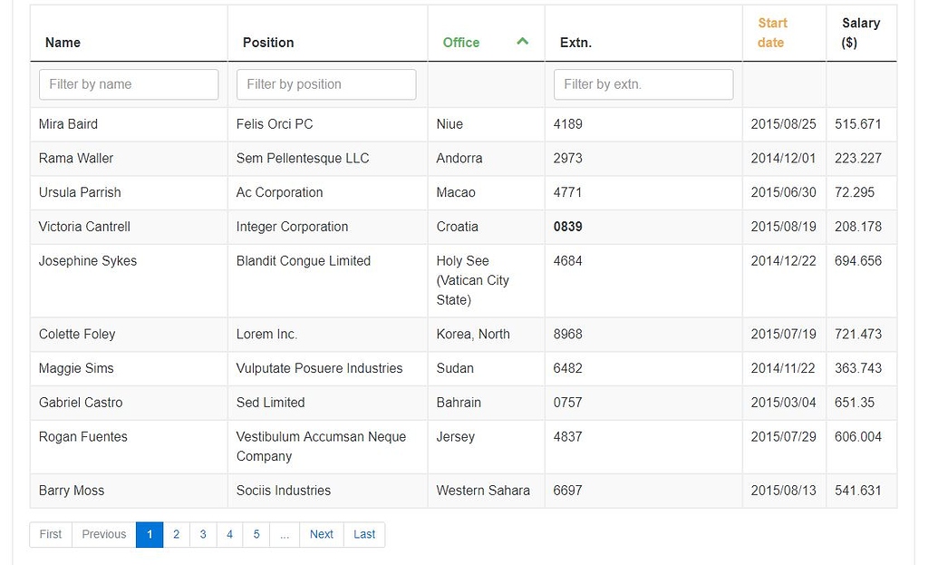Focus the Filter by position field
Image resolution: width=928 pixels, height=565 pixels.
[326, 84]
